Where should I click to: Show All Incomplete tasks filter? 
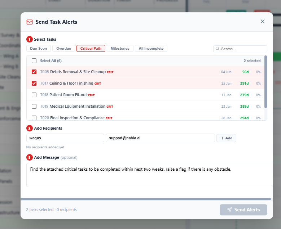click(x=151, y=49)
